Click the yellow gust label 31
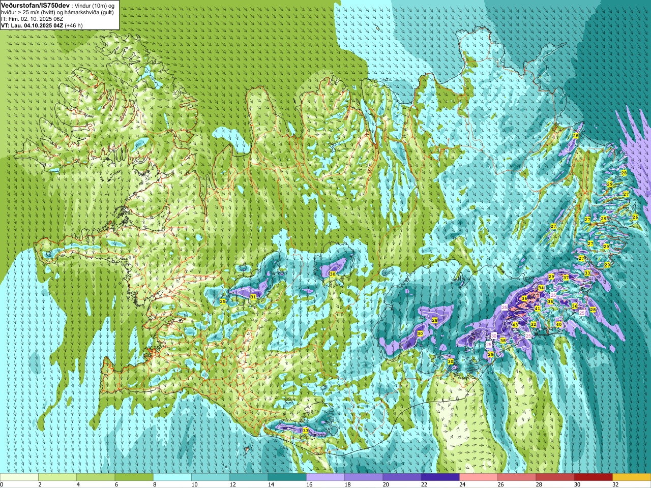 253,296
